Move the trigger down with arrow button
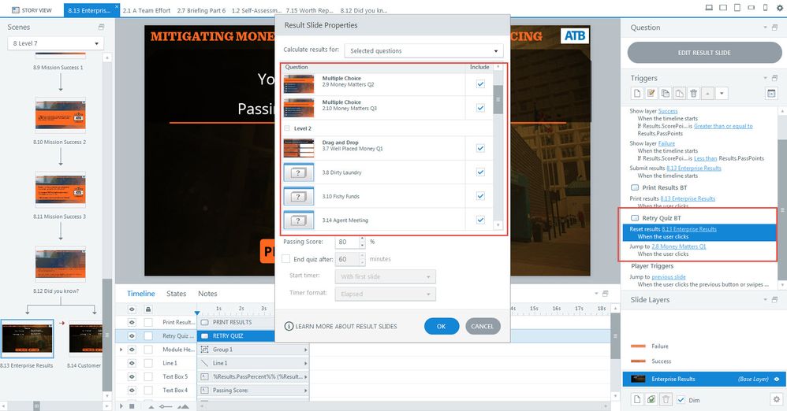The width and height of the screenshot is (787, 411). [x=722, y=93]
